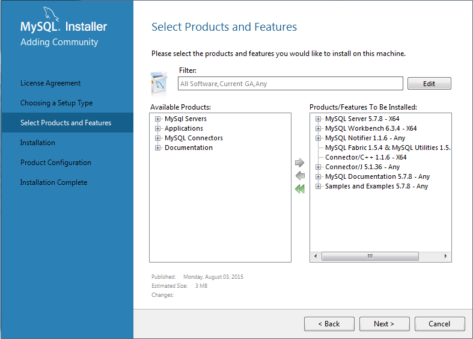Select MySQL Documentation 5.7.8 - Any row
This screenshot has width=473, height=339.
coord(377,177)
